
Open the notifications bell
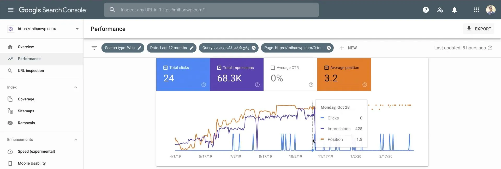pyautogui.click(x=454, y=10)
